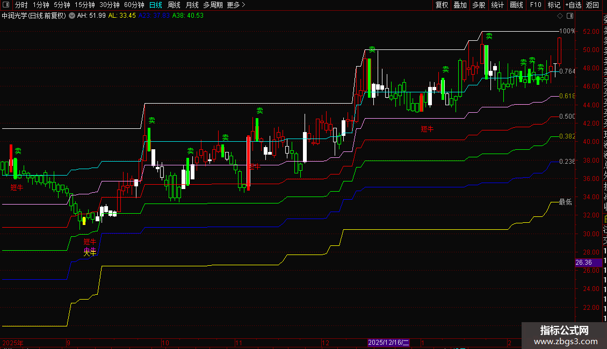The image size is (607, 349).
Task: Click month 12 on the date axis
Action: coord(326,343)
